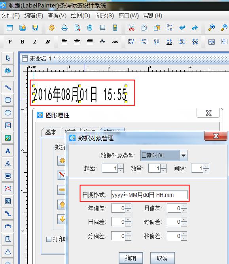Select the barcode tool in left sidebar
The height and width of the screenshot is (264, 229).
(x=8, y=176)
